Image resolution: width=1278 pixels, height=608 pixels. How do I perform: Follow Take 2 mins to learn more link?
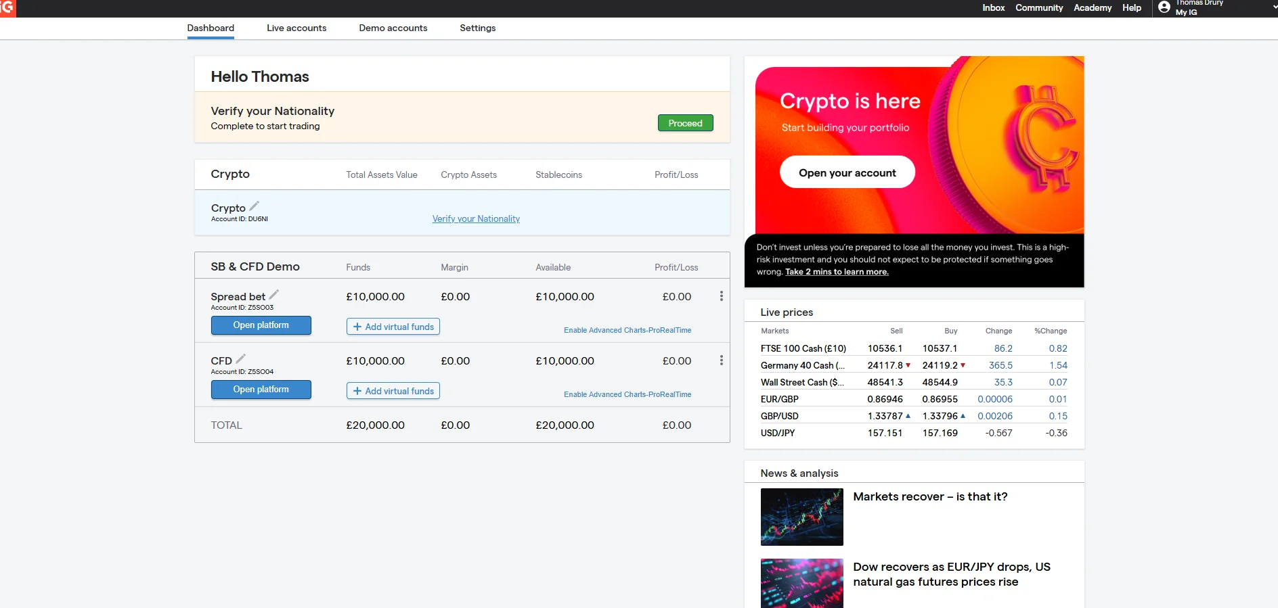[837, 272]
